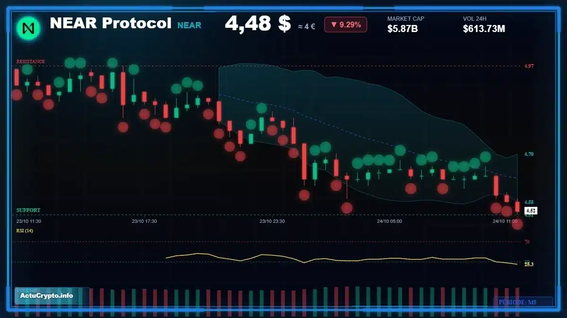567x318 pixels.
Task: Click the "4.70" price axis label
Action: [x=529, y=154]
